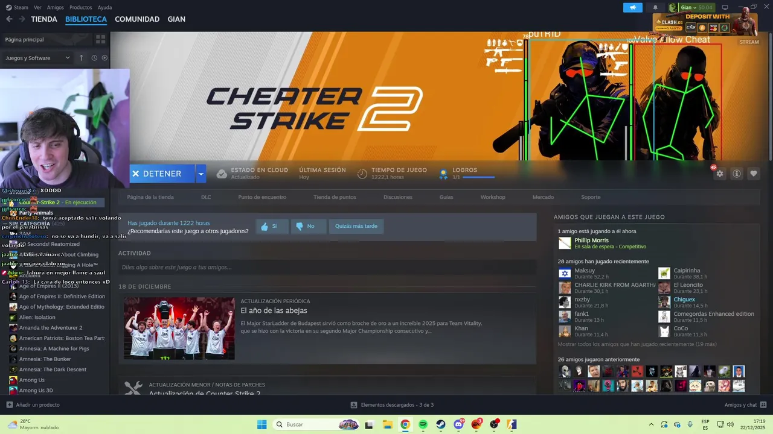Viewport: 773px width, 434px height.
Task: Click the ready-to-play filter icon
Action: pos(104,58)
